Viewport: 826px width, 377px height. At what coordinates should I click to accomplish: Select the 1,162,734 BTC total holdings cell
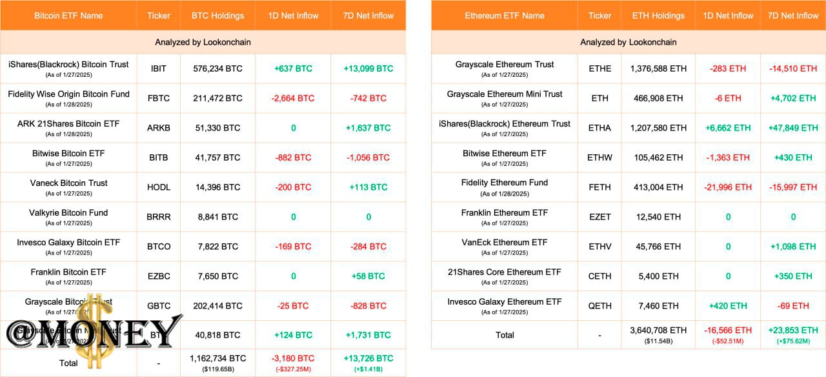(x=218, y=358)
